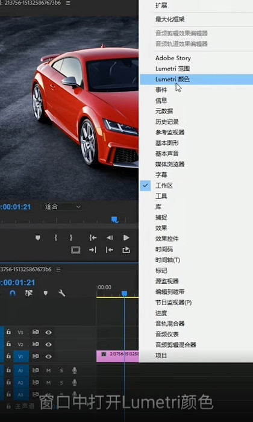Toggle timeline snap magnet
253x422 pixels.
(13, 293)
